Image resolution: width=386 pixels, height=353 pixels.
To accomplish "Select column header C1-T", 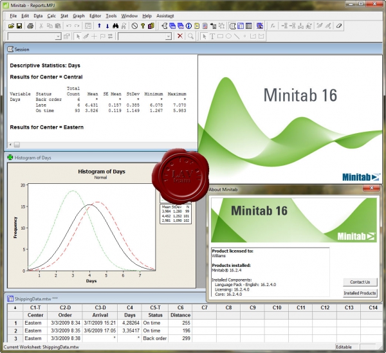I will coord(35,307).
